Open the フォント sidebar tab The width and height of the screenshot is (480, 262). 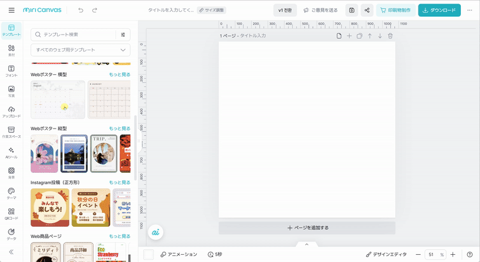pyautogui.click(x=11, y=71)
